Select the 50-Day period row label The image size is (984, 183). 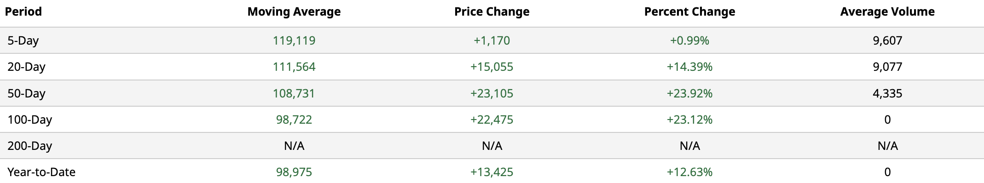coord(26,94)
